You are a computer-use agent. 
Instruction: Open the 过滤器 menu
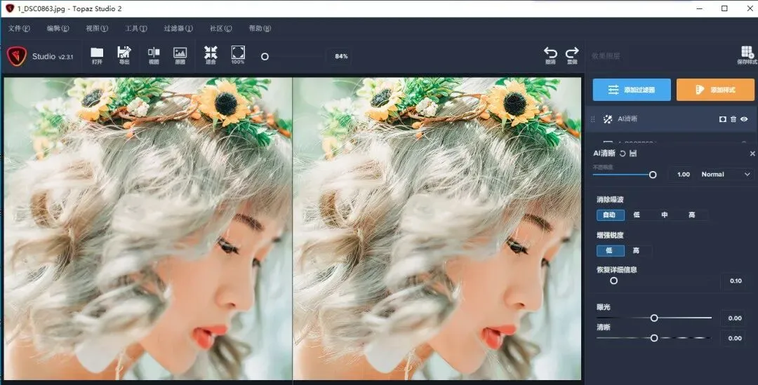(178, 29)
